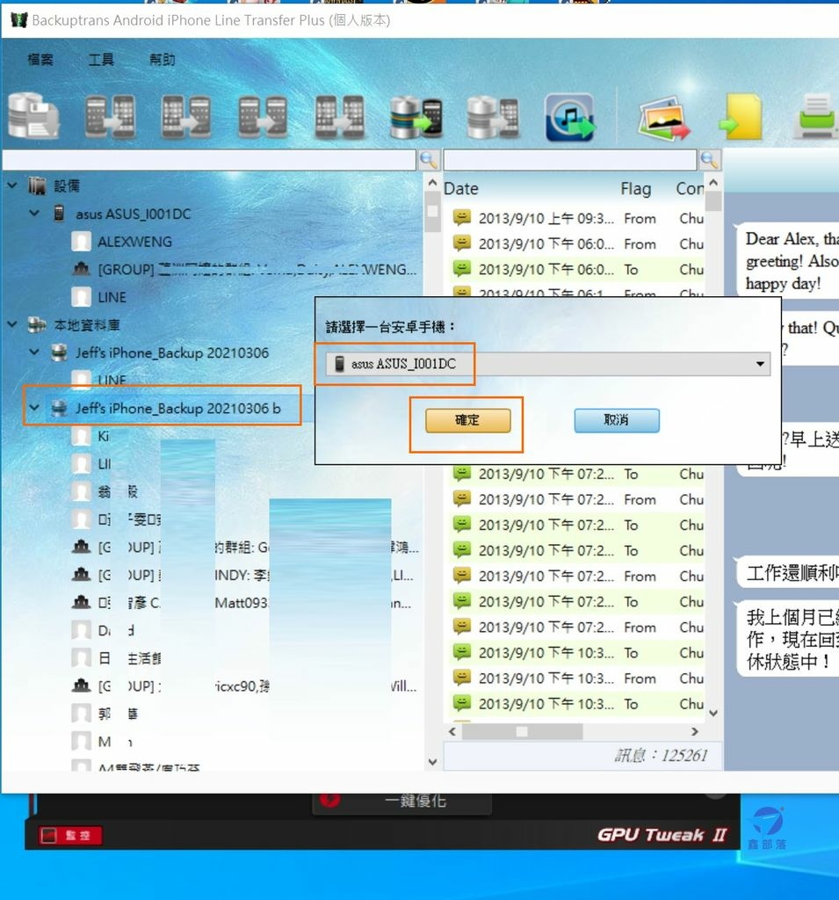Image resolution: width=839 pixels, height=900 pixels.
Task: Open the 檔案 menu
Action: (40, 60)
